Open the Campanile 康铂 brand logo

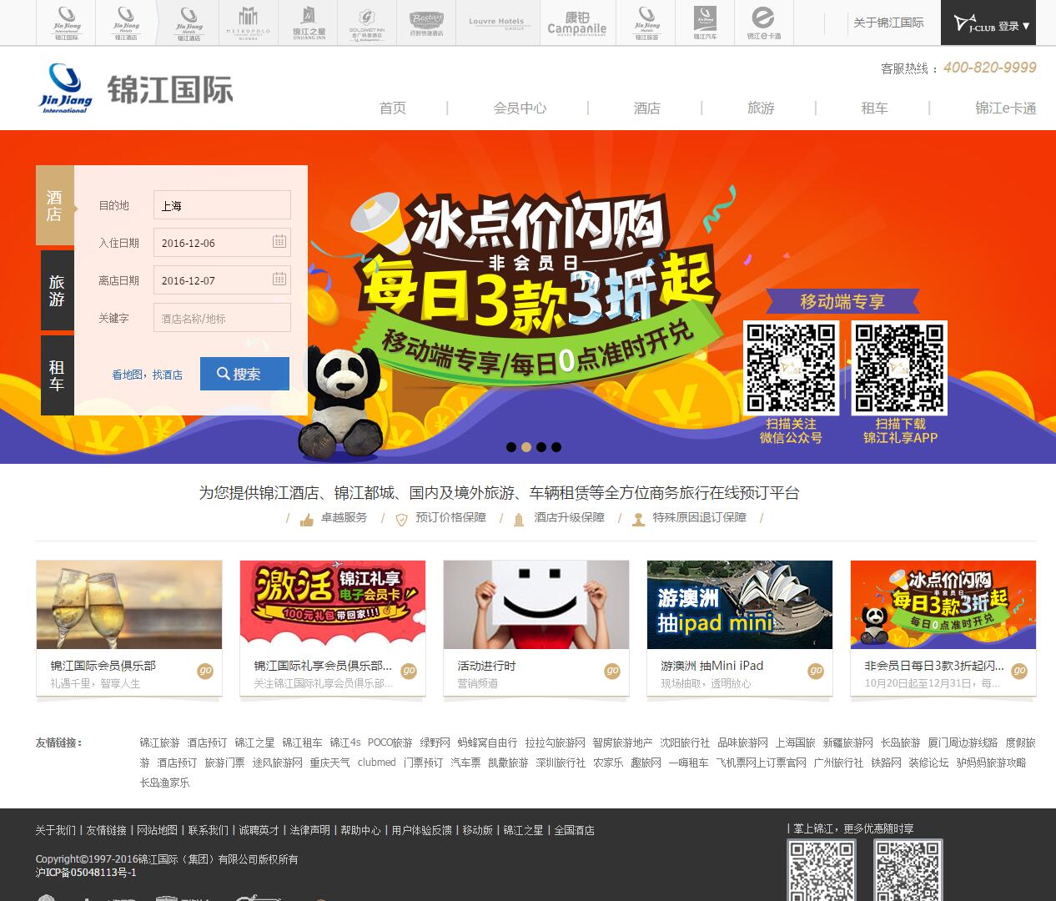click(x=577, y=23)
